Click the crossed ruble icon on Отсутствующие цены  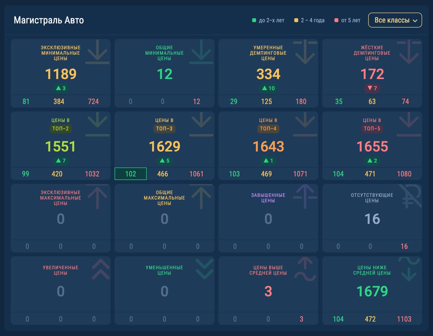[411, 196]
